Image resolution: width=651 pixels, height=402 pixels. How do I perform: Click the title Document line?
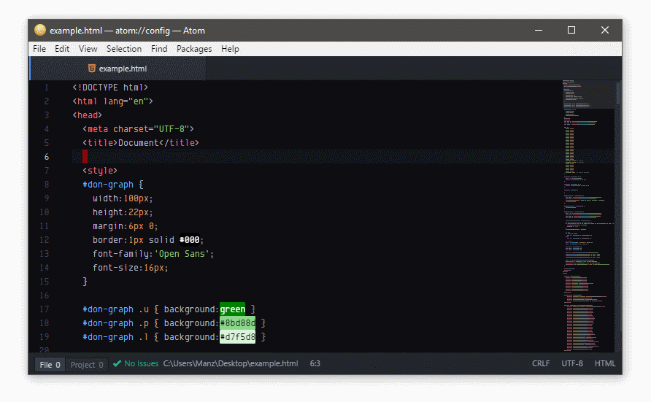click(x=141, y=143)
